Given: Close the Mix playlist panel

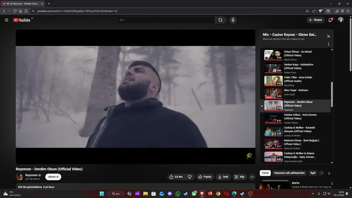Looking at the screenshot, I should (328, 36).
